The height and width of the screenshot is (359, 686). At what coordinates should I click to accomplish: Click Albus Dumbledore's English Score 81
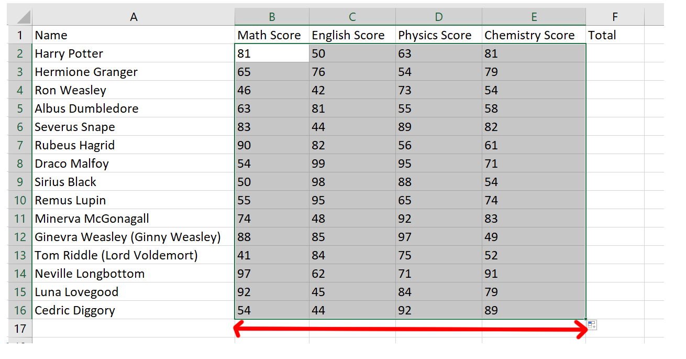(x=352, y=108)
